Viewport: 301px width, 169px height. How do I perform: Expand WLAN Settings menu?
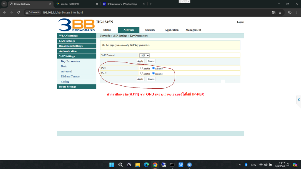click(x=77, y=36)
